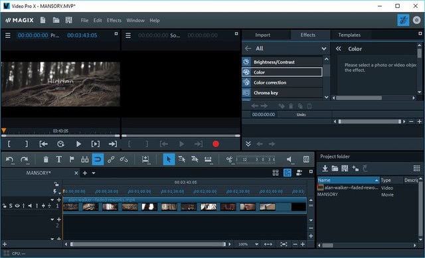Select the single object mouse mode arrow
Image resolution: width=425 pixels, height=258 pixels.
(169, 159)
